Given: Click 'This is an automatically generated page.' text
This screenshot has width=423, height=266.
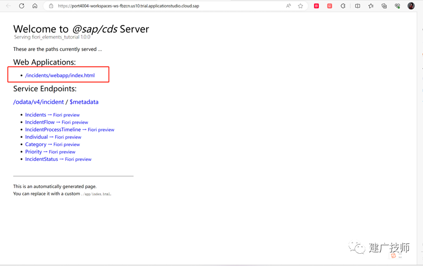Looking at the screenshot, I should (x=55, y=186).
